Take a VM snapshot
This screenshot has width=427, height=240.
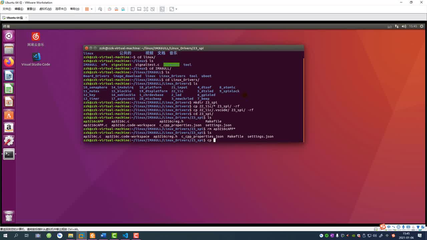[x=109, y=9]
